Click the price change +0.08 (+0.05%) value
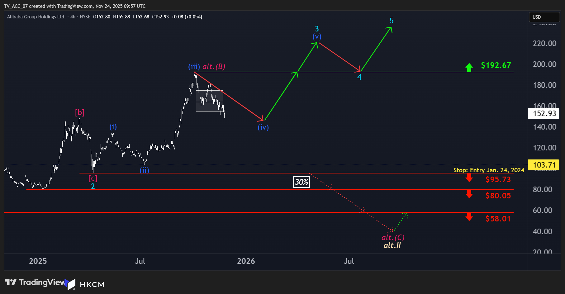 point(187,17)
